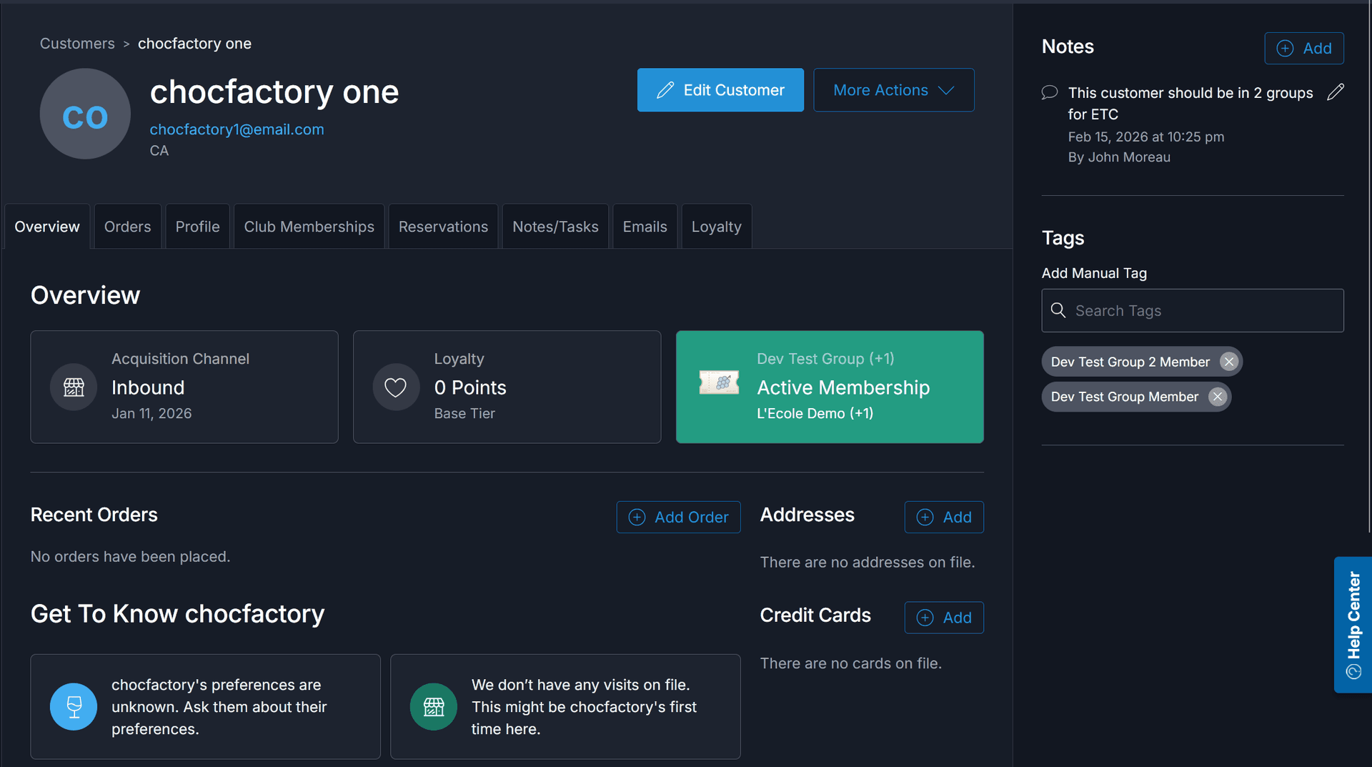Click the Edit Customer pencil icon
1372x767 pixels.
[x=666, y=90]
